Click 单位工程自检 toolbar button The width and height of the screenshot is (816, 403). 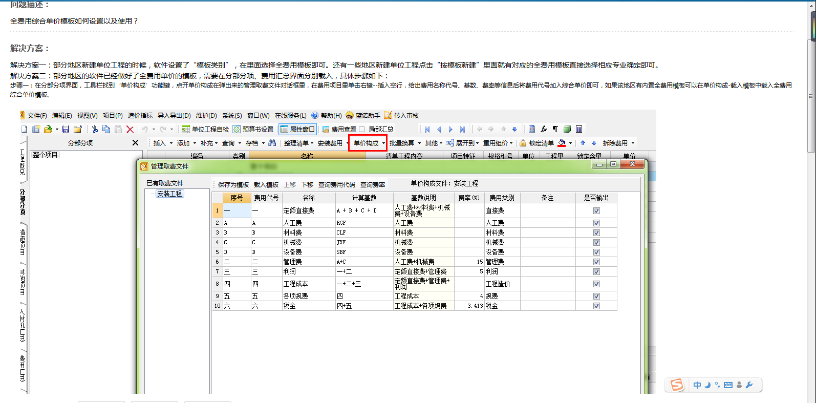pos(205,129)
